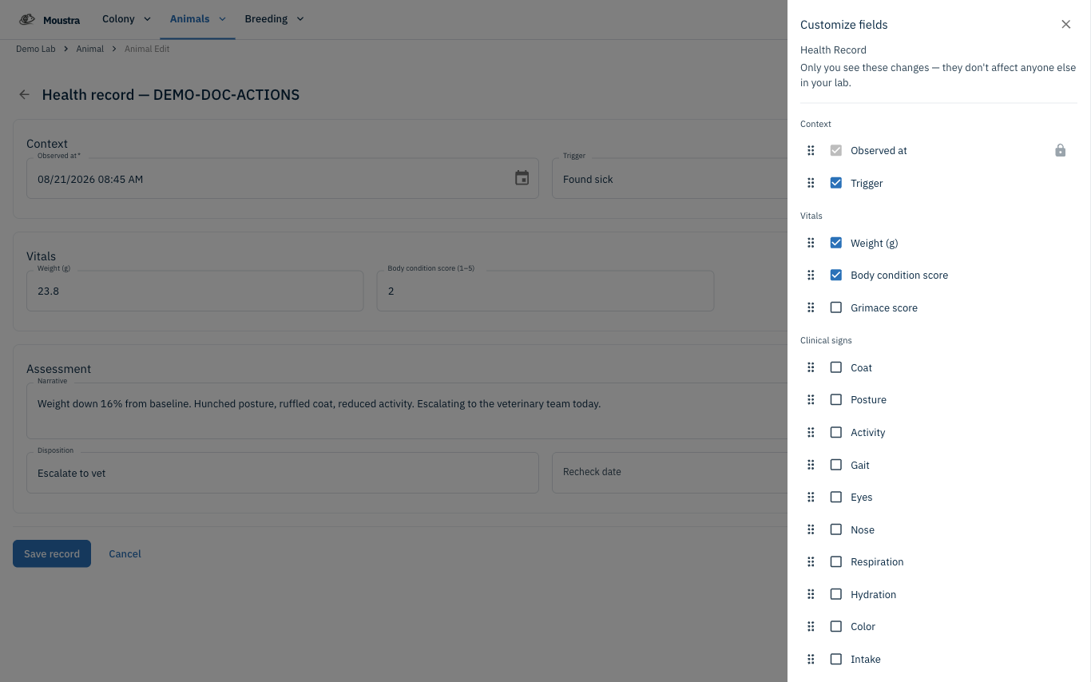Enable the Intake checkbox
The width and height of the screenshot is (1091, 682).
[835, 659]
